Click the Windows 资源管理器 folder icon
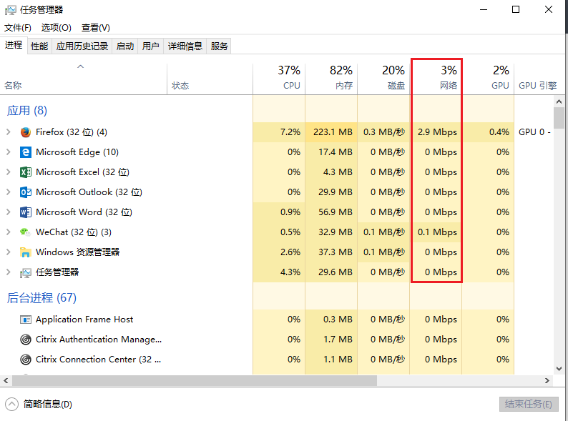568x421 pixels. 25,252
